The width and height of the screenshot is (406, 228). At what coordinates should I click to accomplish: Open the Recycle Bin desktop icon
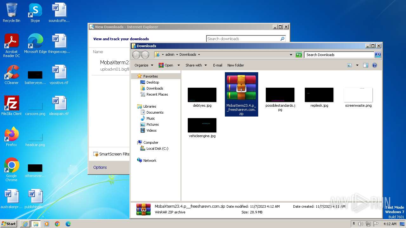(x=11, y=13)
